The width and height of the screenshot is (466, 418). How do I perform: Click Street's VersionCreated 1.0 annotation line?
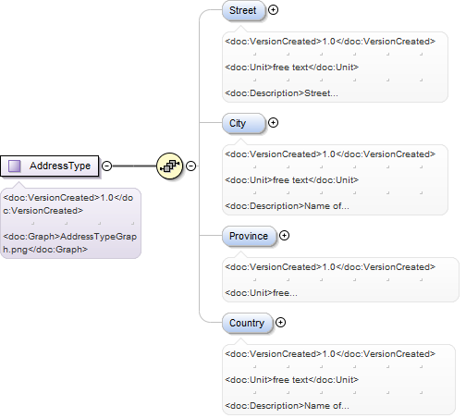click(x=330, y=42)
